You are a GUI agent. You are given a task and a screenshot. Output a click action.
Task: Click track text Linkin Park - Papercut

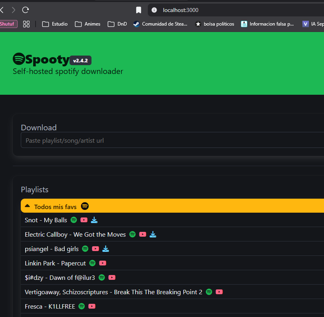(55, 263)
